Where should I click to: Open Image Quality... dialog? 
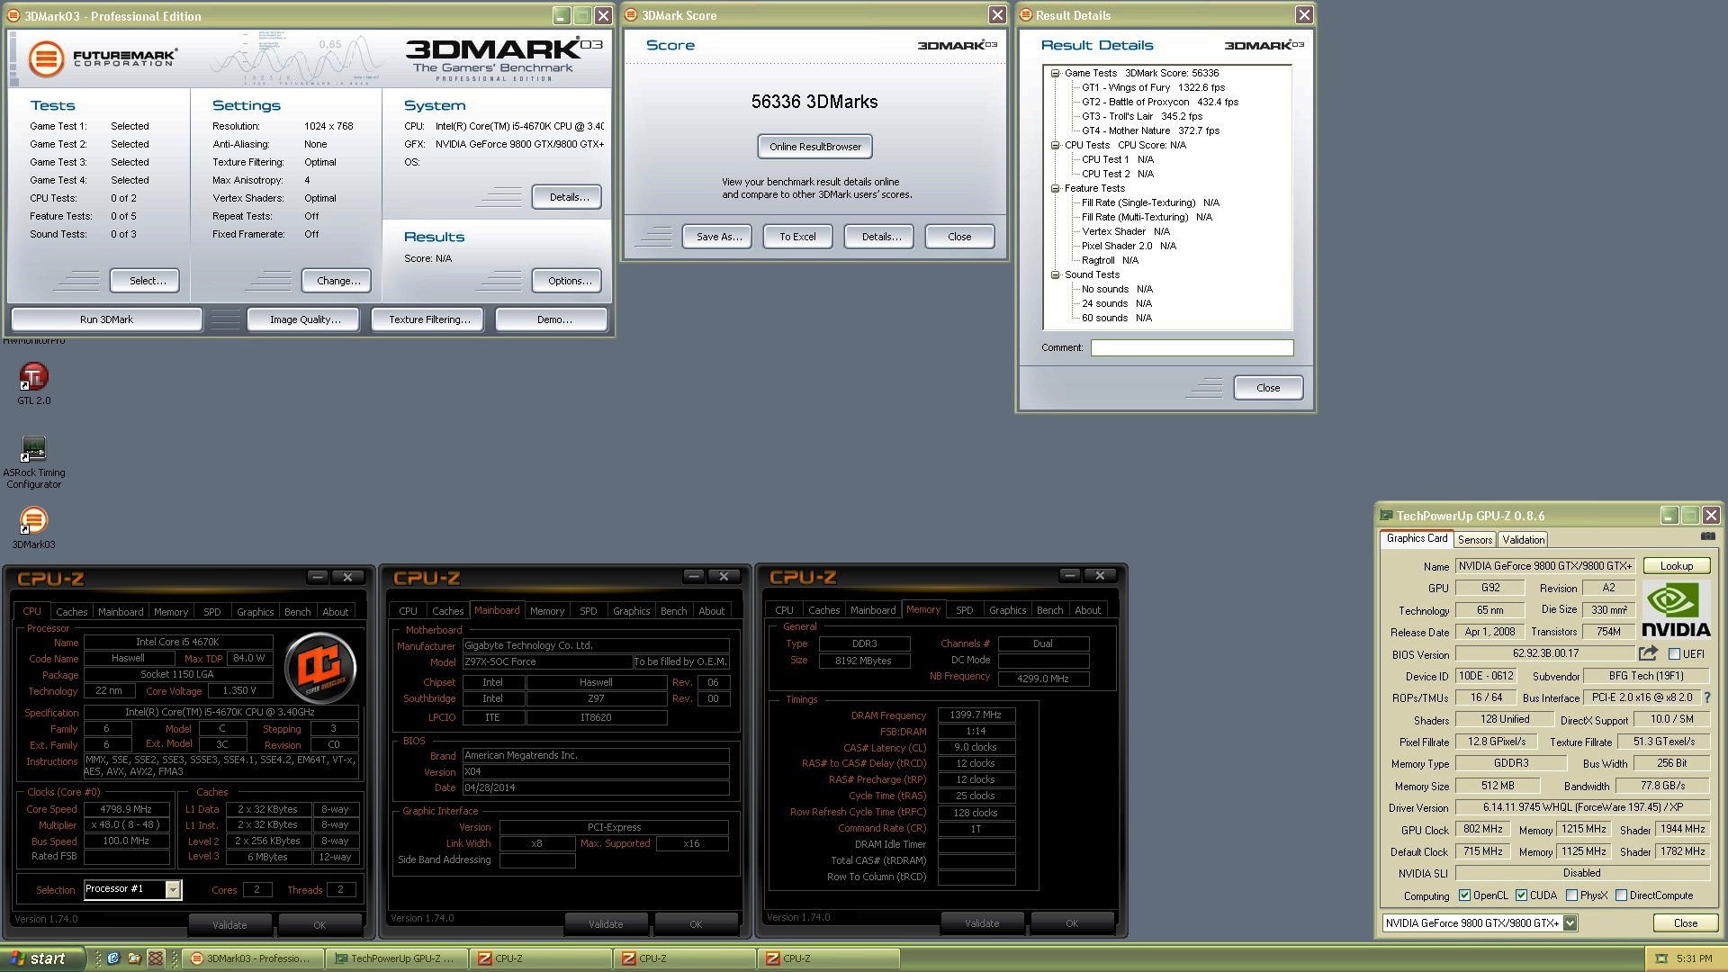coord(303,319)
